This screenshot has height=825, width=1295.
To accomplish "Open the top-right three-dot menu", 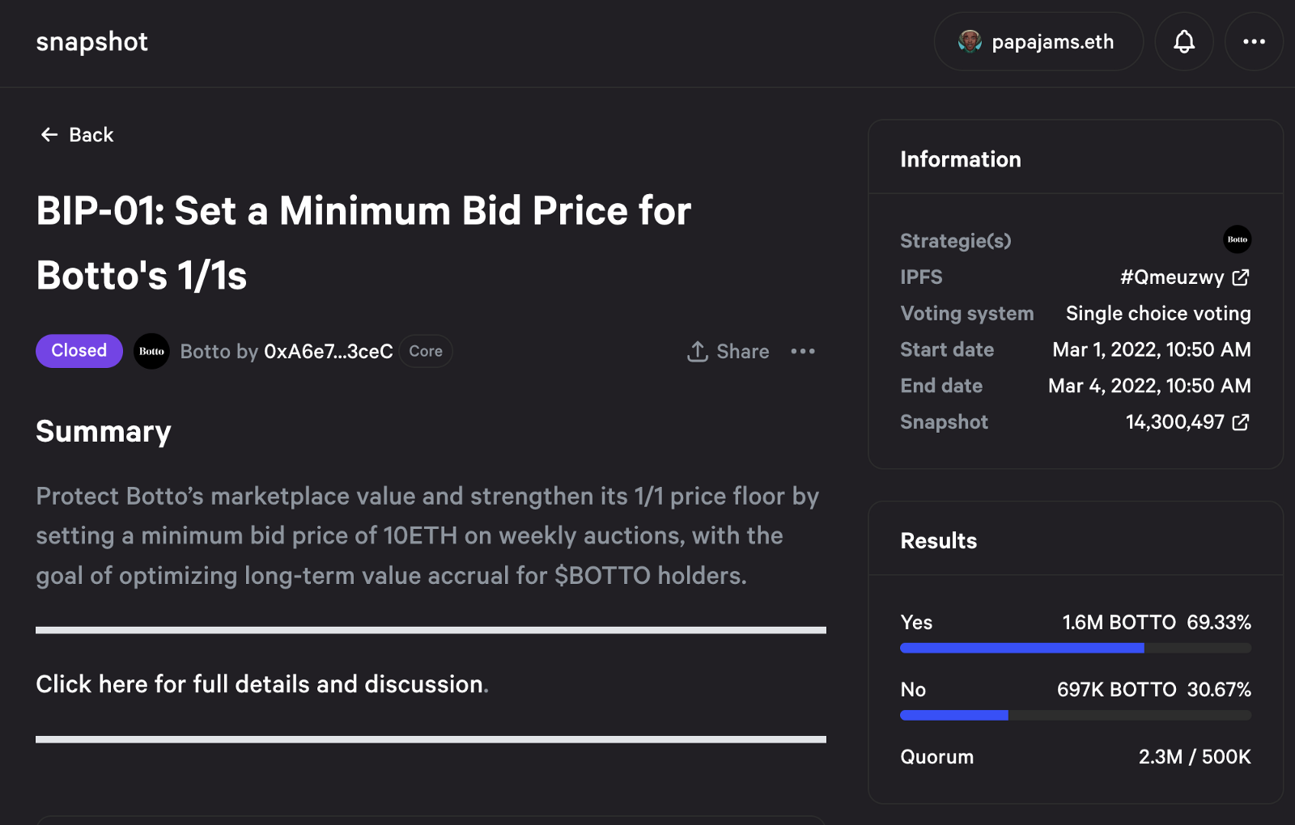I will [1254, 41].
